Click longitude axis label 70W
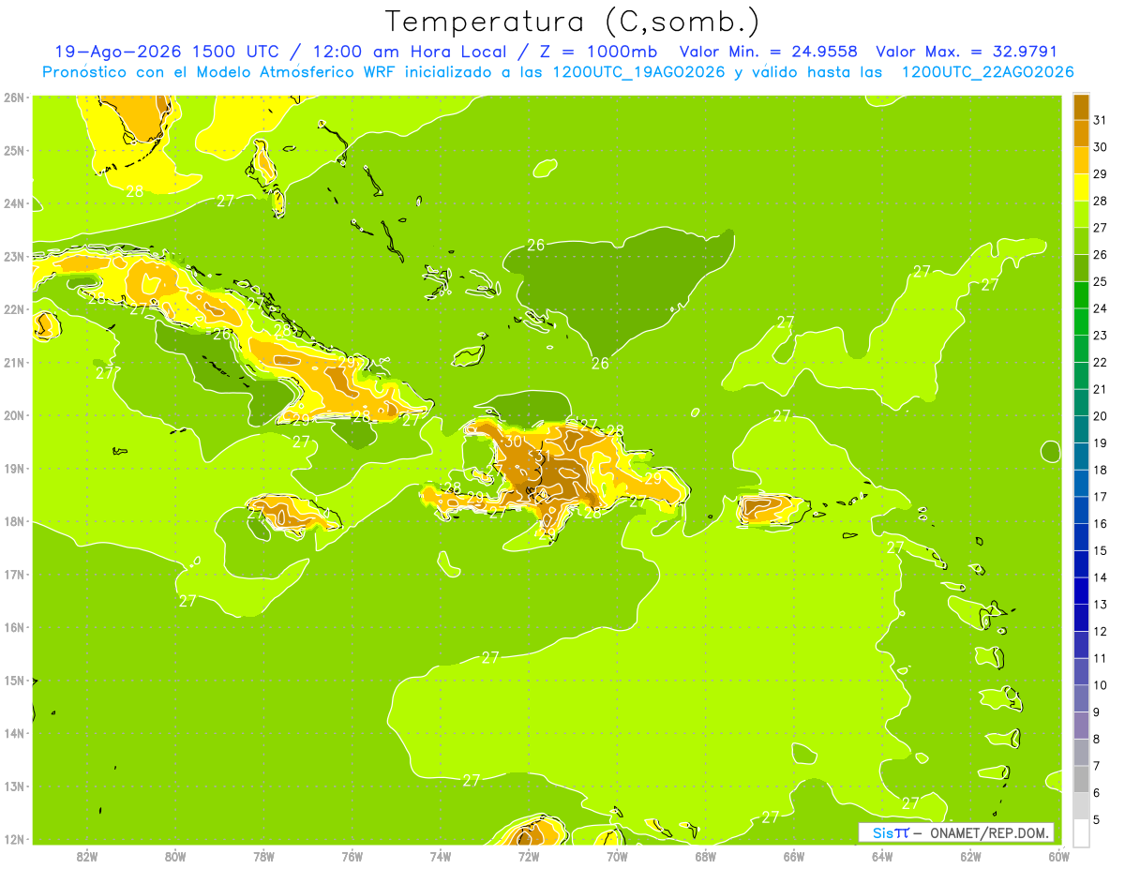Image resolution: width=1125 pixels, height=869 pixels. click(617, 856)
